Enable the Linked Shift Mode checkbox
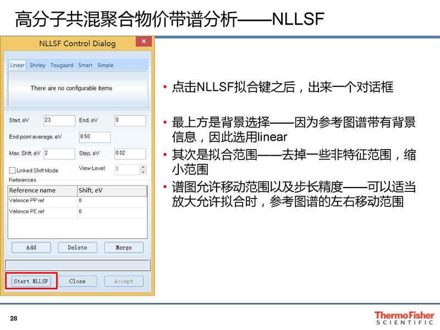 pyautogui.click(x=12, y=170)
